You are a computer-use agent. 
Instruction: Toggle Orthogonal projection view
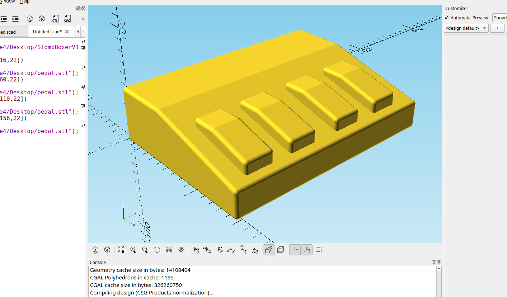click(281, 250)
